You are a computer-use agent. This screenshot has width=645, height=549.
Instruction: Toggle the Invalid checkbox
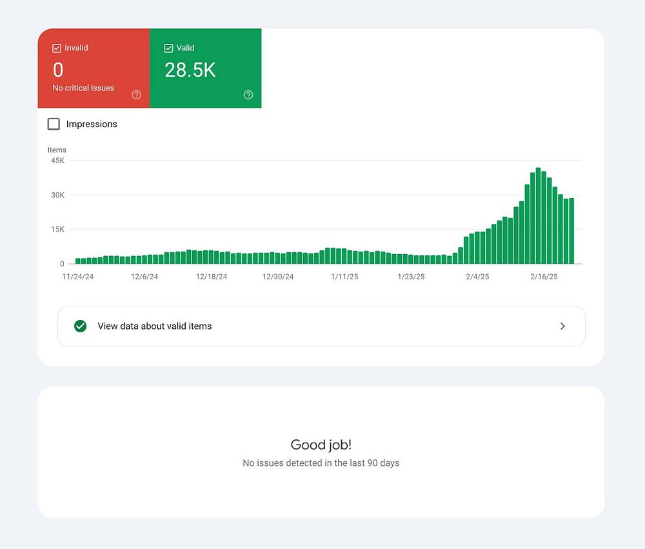(x=57, y=48)
